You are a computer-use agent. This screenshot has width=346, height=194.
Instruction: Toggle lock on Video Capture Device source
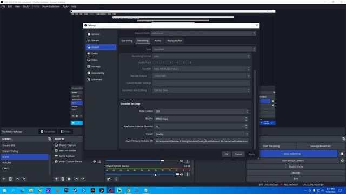pyautogui.click(x=99, y=162)
